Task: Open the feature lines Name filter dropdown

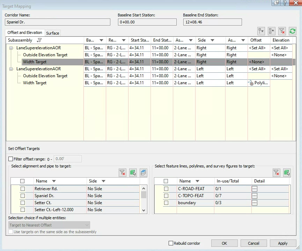Action: (x=197, y=181)
